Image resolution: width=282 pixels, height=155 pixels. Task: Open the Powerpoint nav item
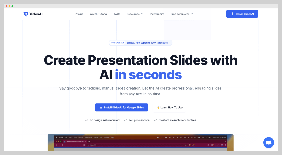point(157,14)
